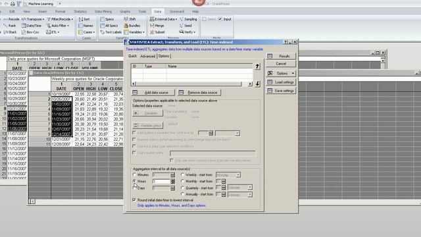Expand the Transpose dropdown
This screenshot has height=237, width=421.
(43, 19)
